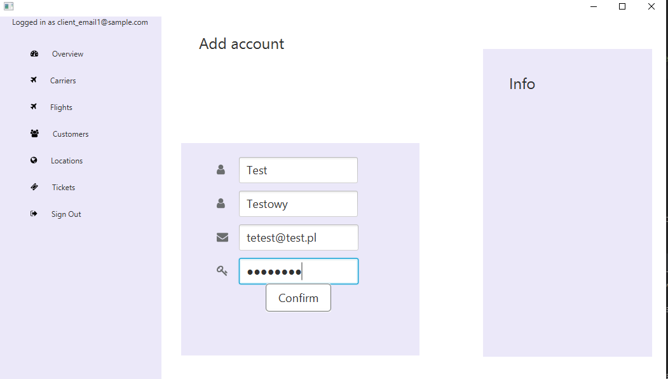
Task: Select Sign Out text in sidebar
Action: click(x=66, y=214)
